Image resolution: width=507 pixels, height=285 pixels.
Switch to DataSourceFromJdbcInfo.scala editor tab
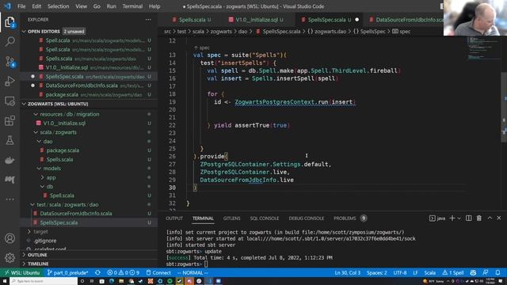point(406,20)
